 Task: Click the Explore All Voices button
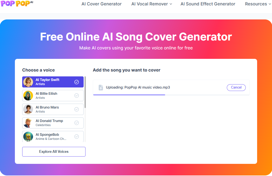click(54, 152)
